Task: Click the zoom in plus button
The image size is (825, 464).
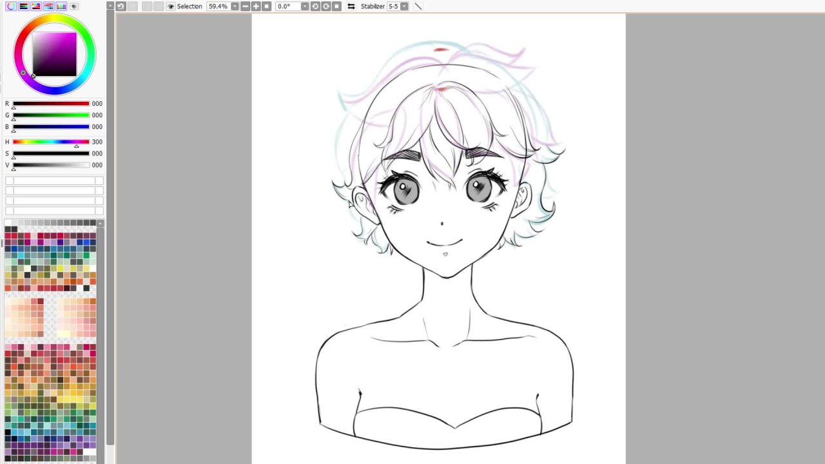Action: click(x=256, y=6)
